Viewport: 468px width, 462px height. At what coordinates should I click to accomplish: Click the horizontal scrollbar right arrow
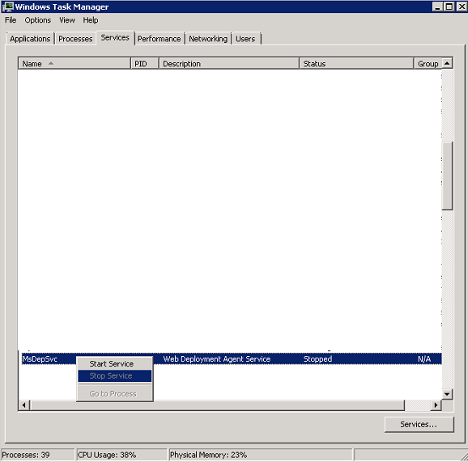436,405
